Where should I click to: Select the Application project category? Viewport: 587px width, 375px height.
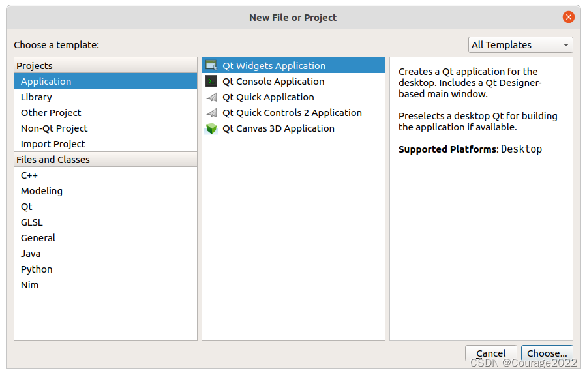click(46, 82)
